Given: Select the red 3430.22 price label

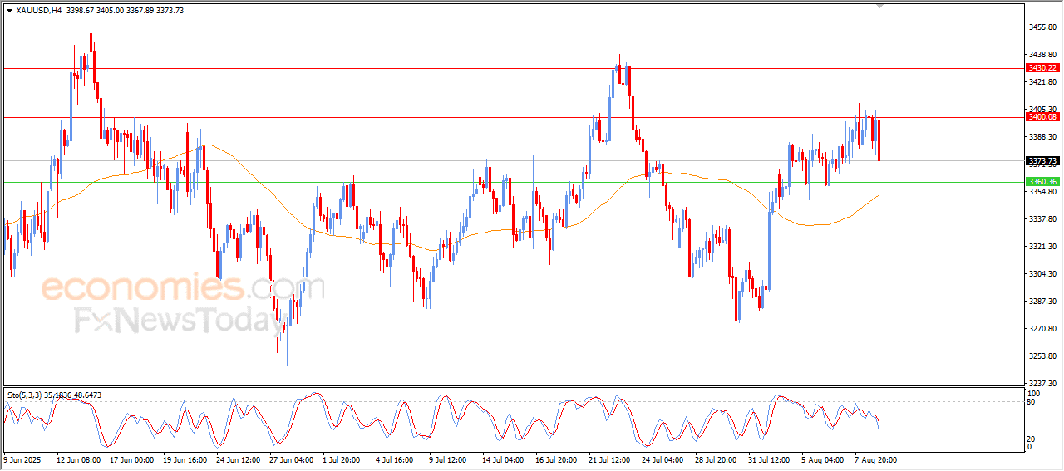Looking at the screenshot, I should point(1042,68).
